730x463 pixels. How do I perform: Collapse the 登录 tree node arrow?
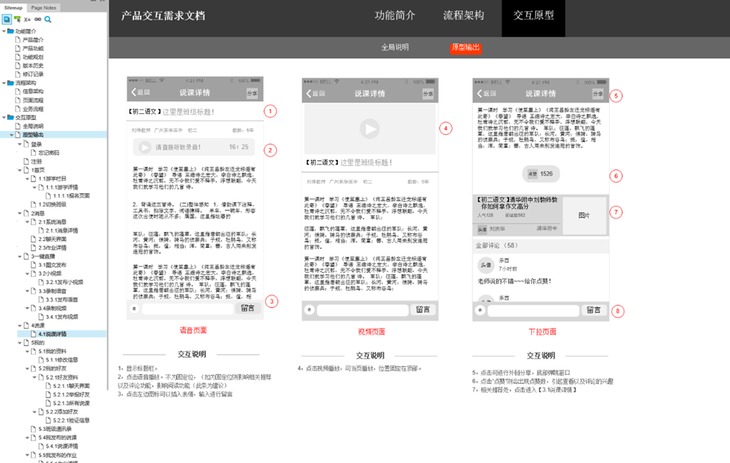pyautogui.click(x=19, y=144)
